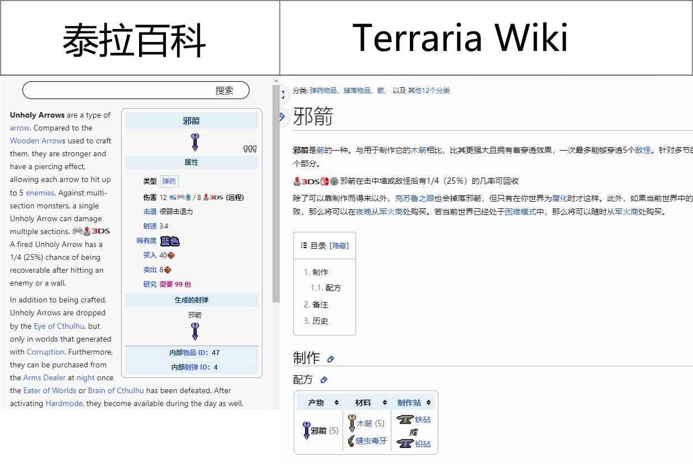This screenshot has width=693, height=471.
Task: Open the 铅砧 link in recipe table
Action: [423, 444]
